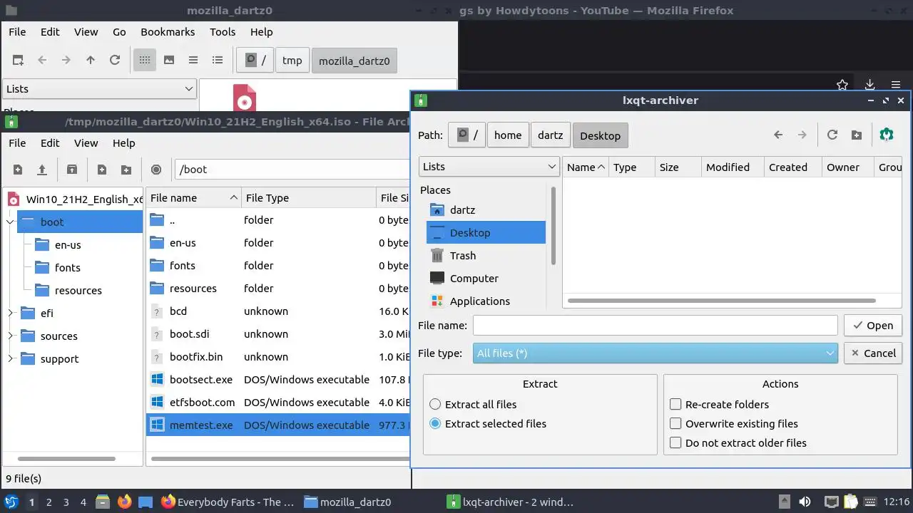Select etfsboot.com file row

278,403
